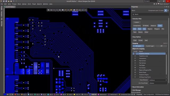Open the Reports menu

(x=40, y=4)
